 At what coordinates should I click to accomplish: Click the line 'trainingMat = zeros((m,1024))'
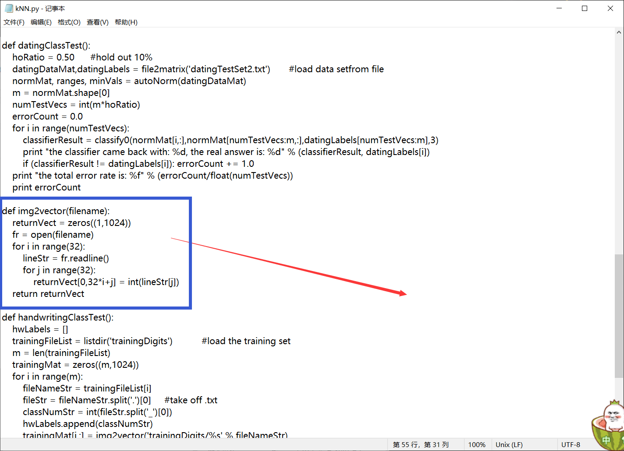pyautogui.click(x=75, y=365)
